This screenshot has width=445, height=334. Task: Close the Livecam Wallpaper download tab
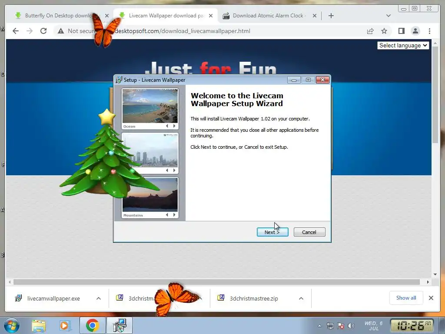tap(211, 16)
